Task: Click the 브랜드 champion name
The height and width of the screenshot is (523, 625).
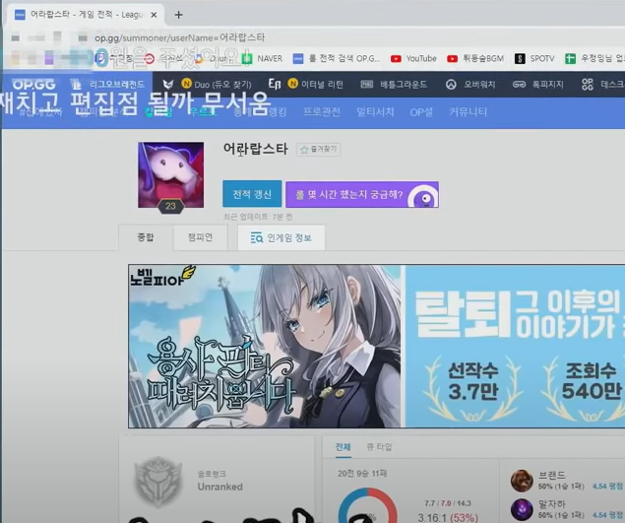Action: pyautogui.click(x=551, y=475)
